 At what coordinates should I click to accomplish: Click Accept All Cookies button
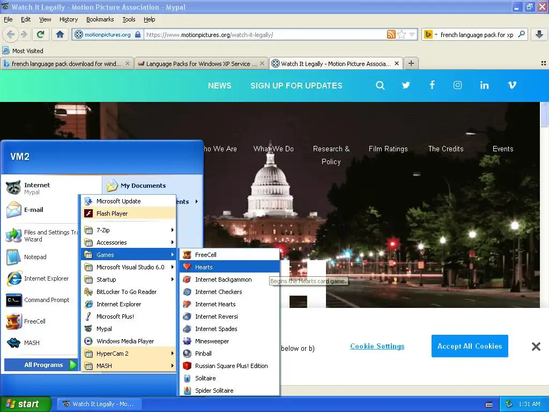[x=470, y=346]
